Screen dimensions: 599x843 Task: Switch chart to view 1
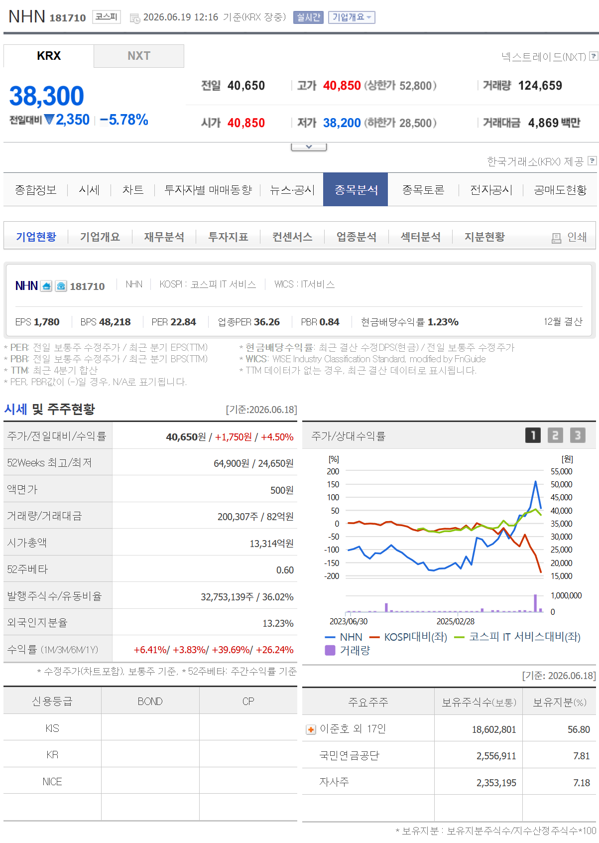[533, 435]
